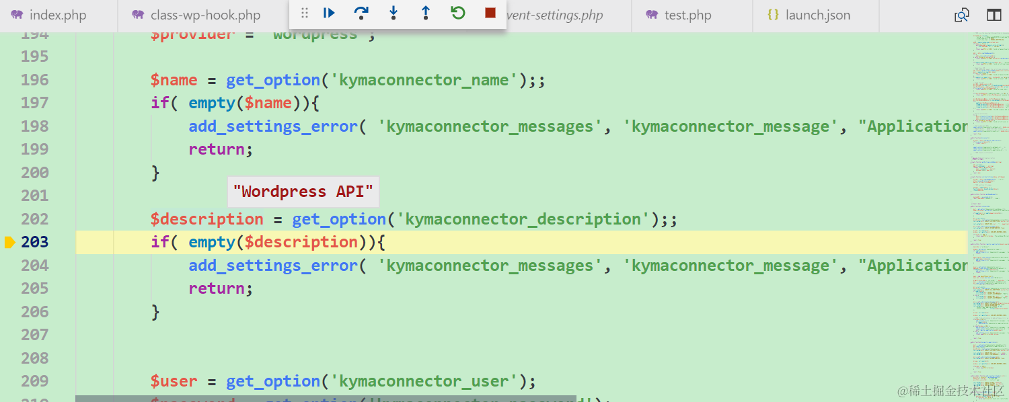Viewport: 1009px width, 402px height.
Task: Click line number 196 in gutter
Action: pos(35,80)
